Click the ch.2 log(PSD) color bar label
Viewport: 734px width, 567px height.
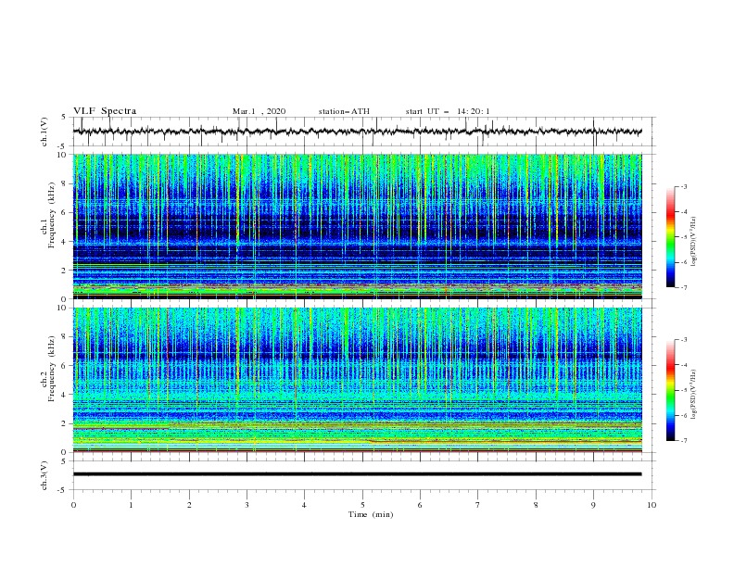coord(694,395)
